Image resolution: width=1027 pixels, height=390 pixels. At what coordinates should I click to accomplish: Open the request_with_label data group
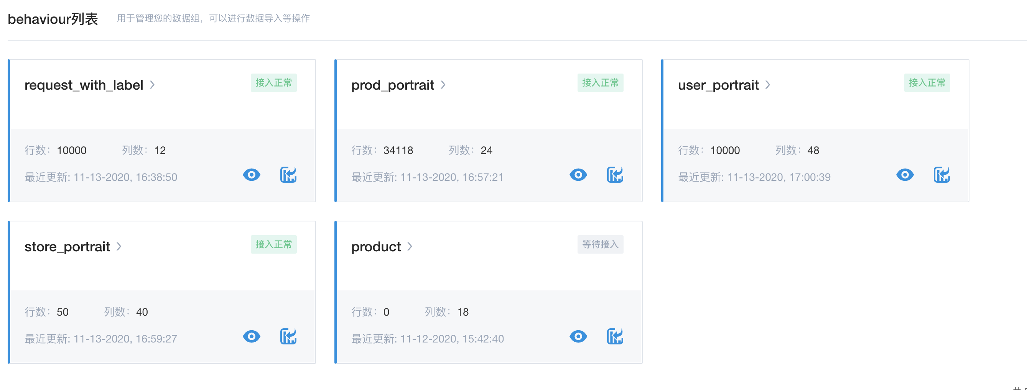[84, 85]
